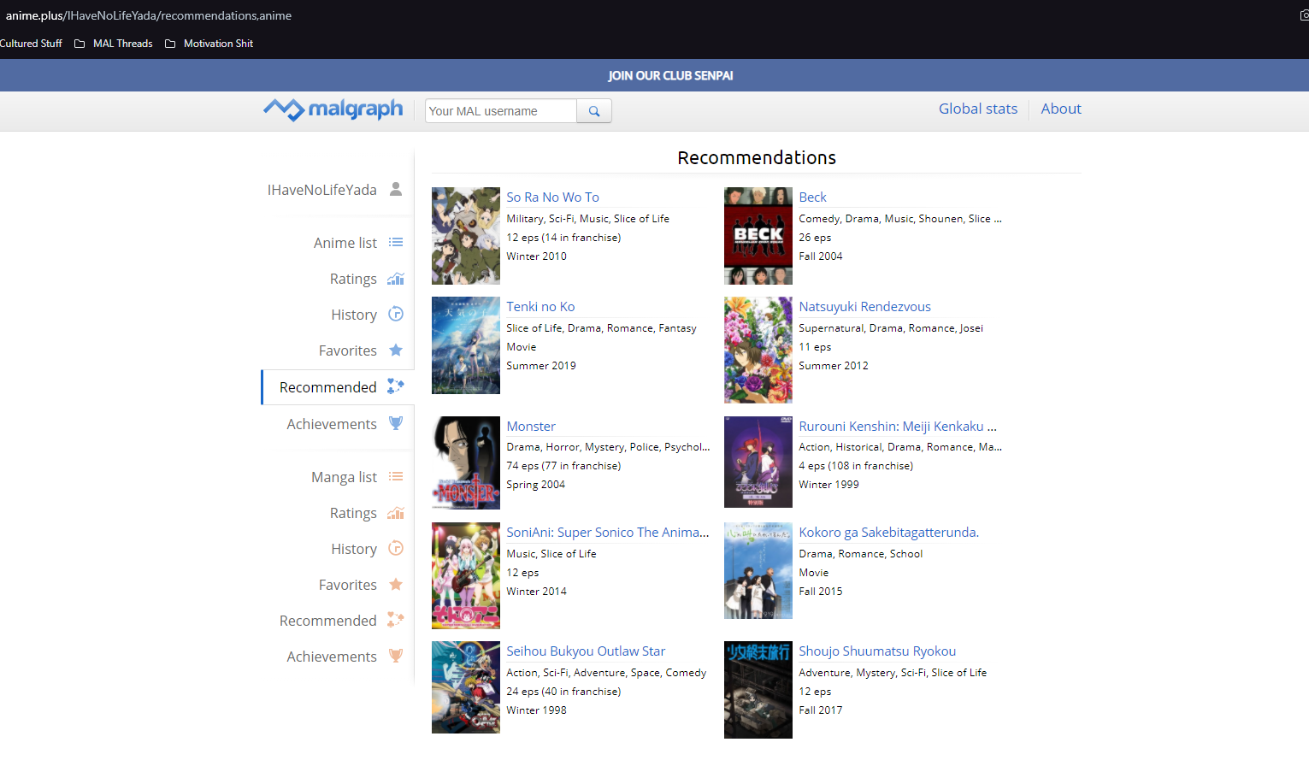
Task: Click the malgraph logo
Action: [x=333, y=109]
